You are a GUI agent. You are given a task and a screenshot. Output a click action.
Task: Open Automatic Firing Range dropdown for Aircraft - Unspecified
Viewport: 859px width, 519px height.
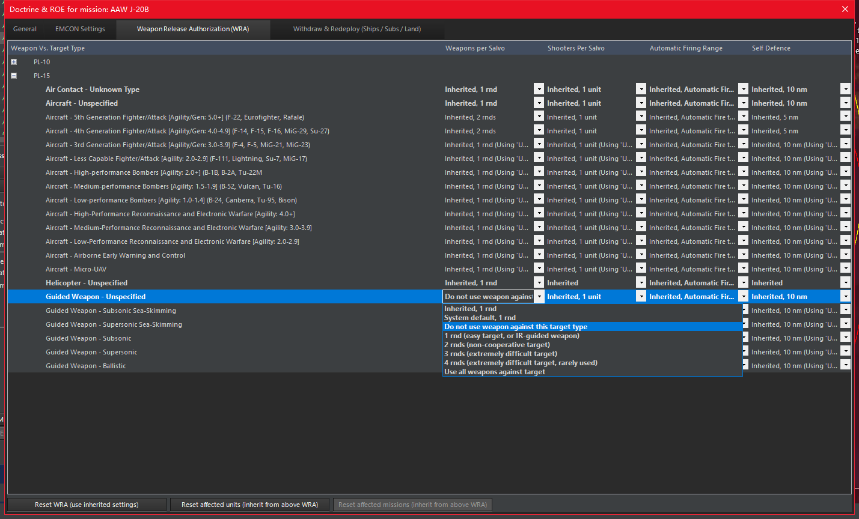coord(743,103)
